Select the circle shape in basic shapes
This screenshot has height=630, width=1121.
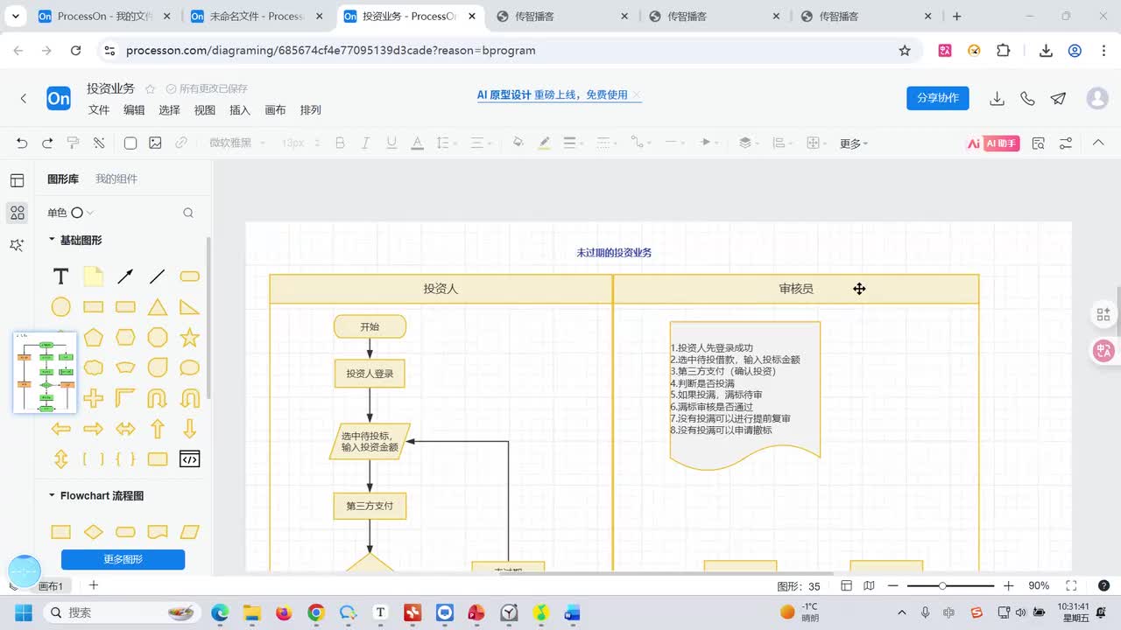coord(60,307)
